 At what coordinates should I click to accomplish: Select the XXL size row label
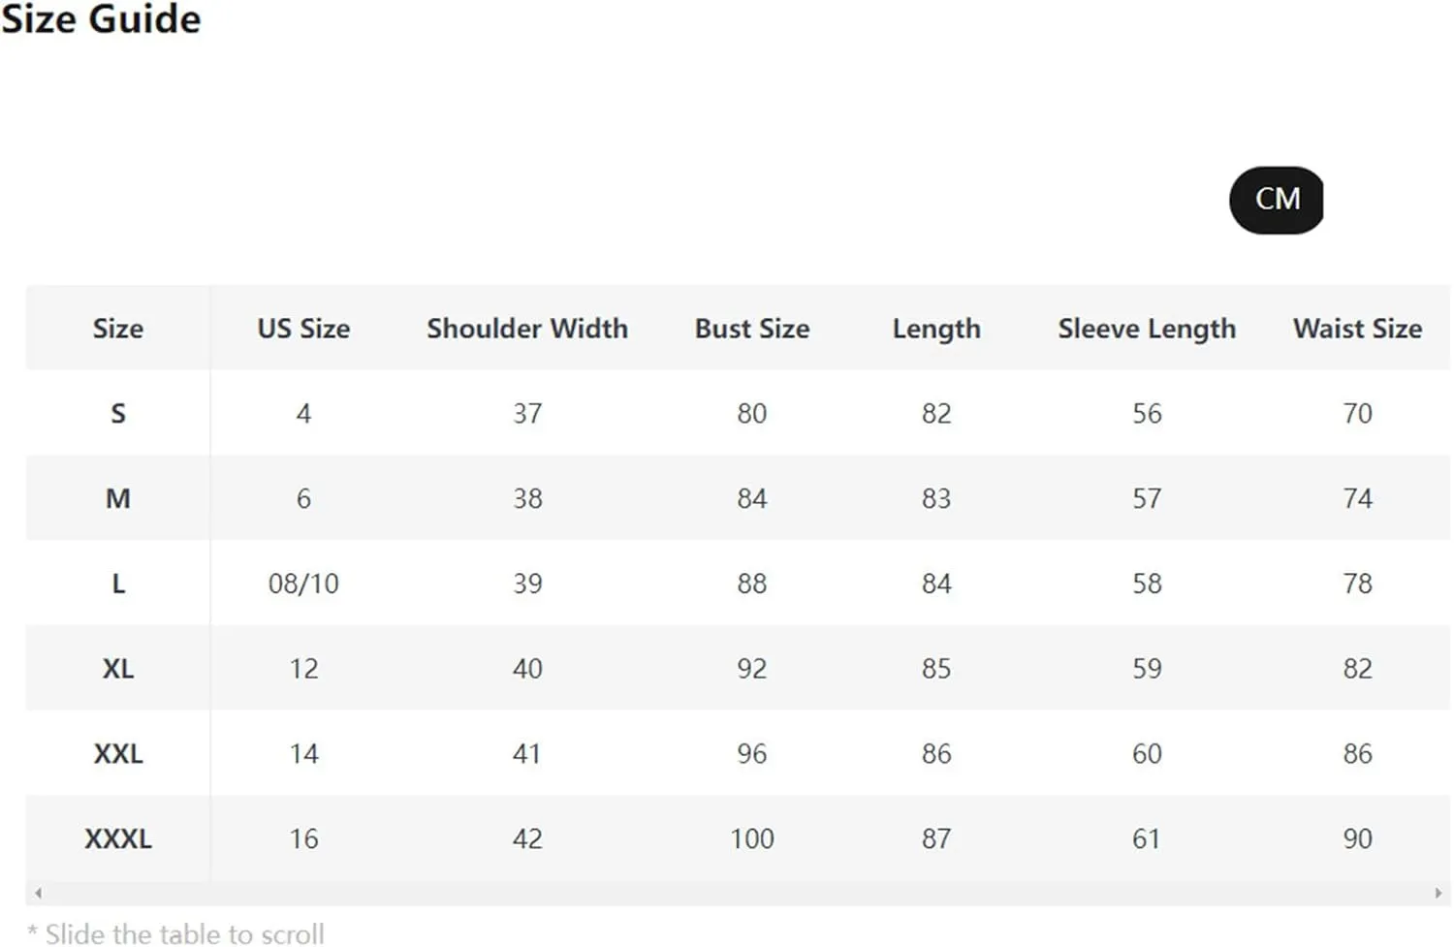click(x=118, y=753)
